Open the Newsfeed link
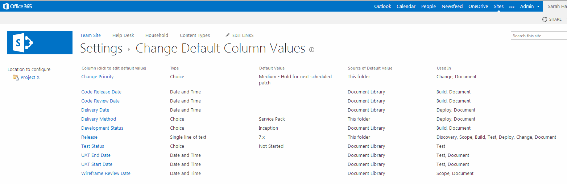 click(x=452, y=7)
